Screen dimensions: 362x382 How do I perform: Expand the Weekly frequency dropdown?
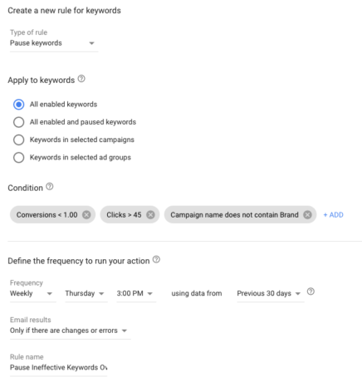(32, 293)
